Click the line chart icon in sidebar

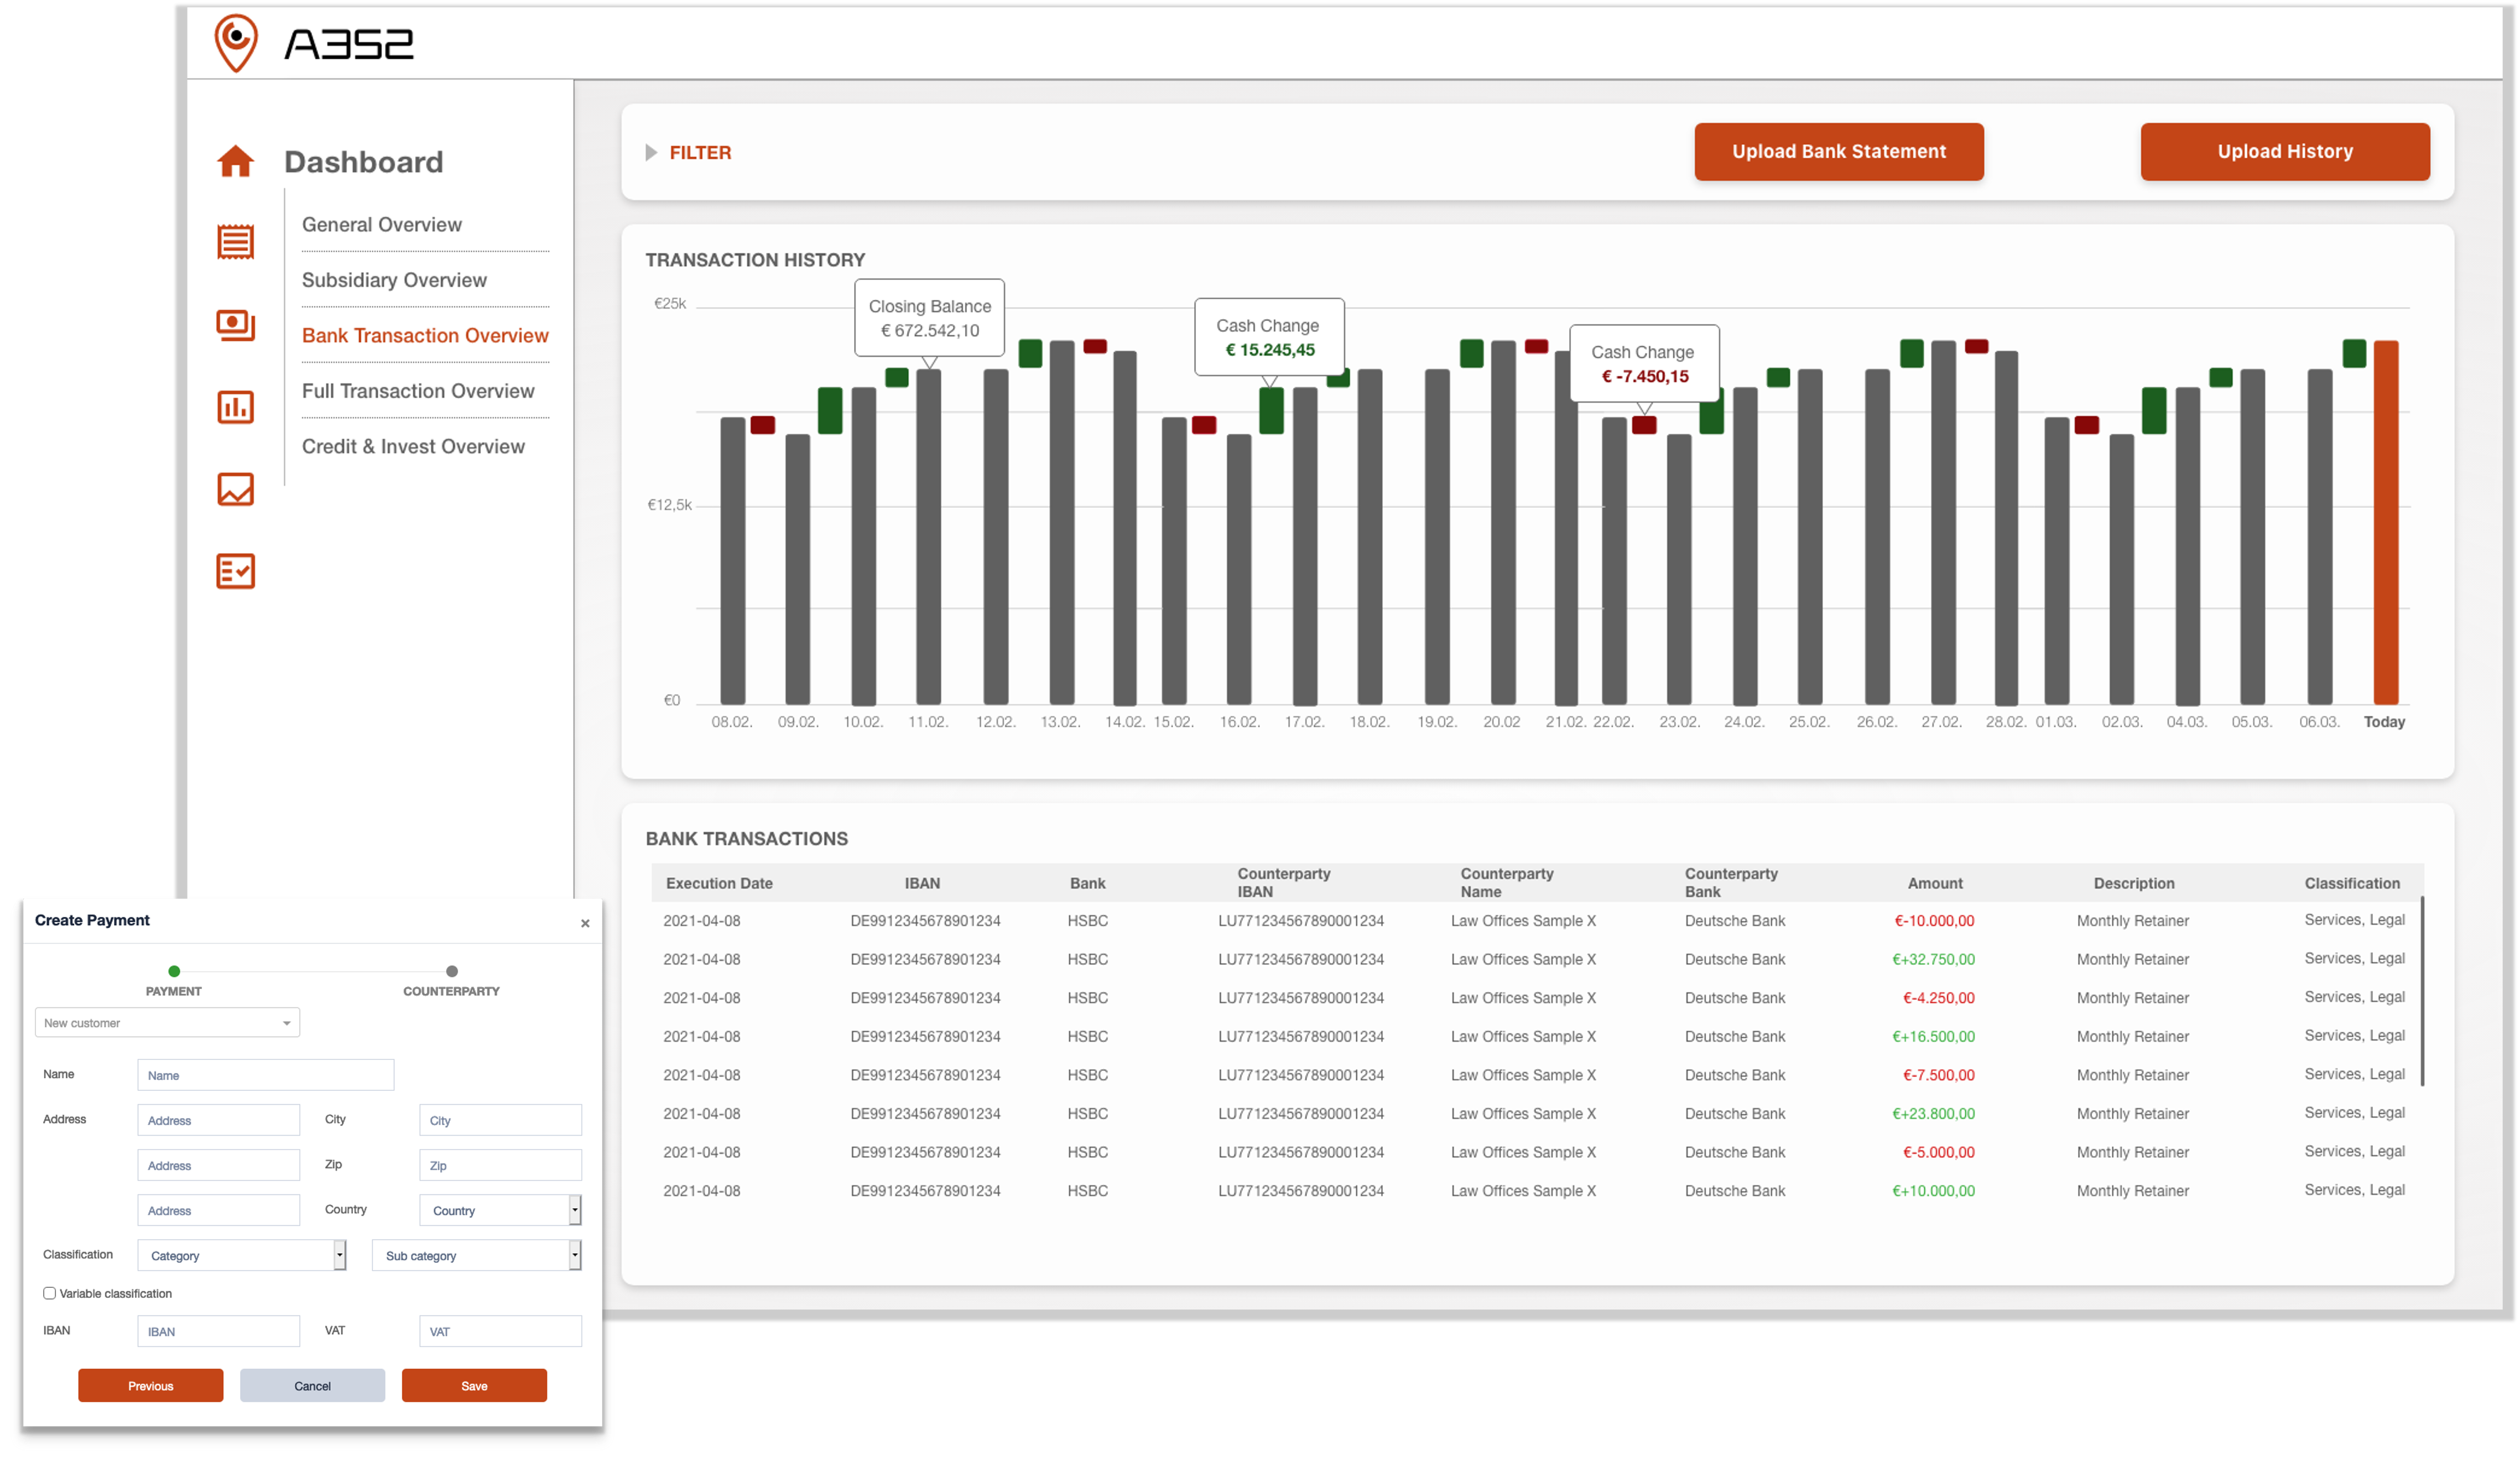235,489
